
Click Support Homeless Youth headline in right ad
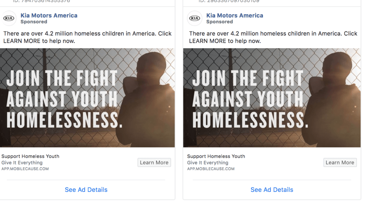click(x=216, y=156)
